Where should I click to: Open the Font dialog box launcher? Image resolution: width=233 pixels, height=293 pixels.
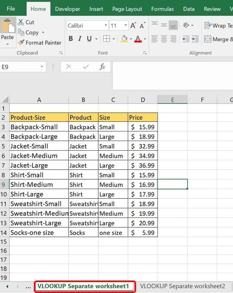145,53
